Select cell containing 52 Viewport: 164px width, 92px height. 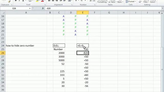pos(59,64)
